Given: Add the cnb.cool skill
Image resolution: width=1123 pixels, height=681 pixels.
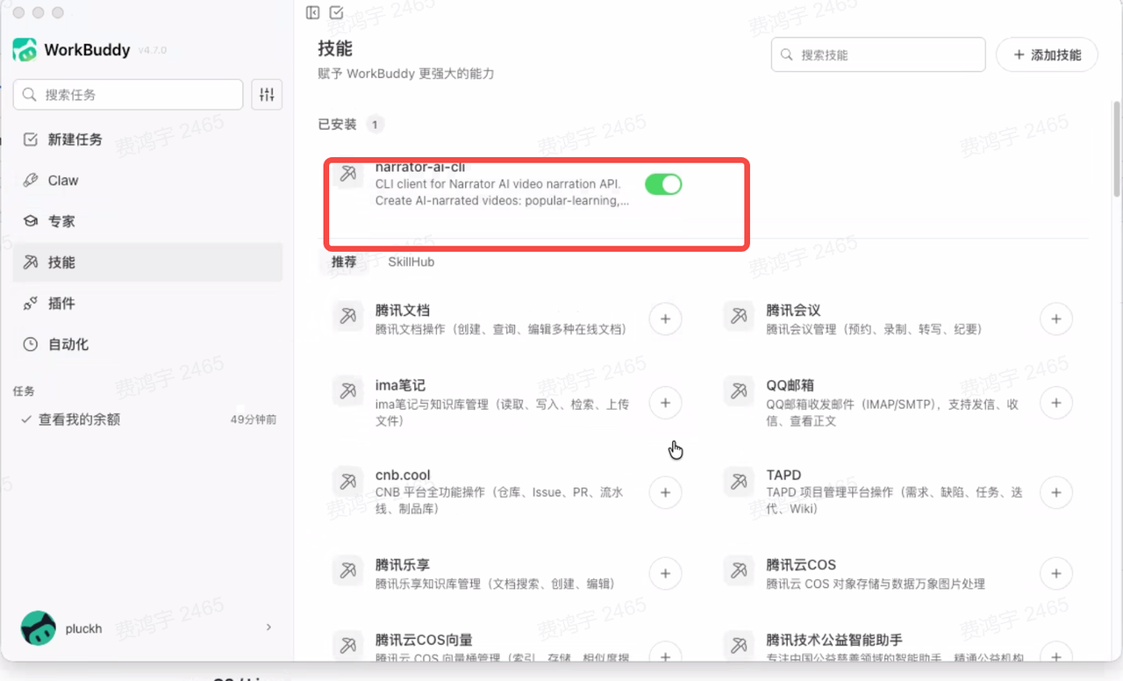Looking at the screenshot, I should click(665, 492).
